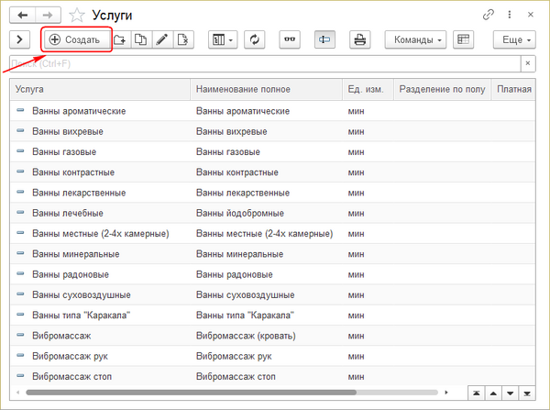550x410 pixels.
Task: Open the list view mode dropdown
Action: pos(223,39)
